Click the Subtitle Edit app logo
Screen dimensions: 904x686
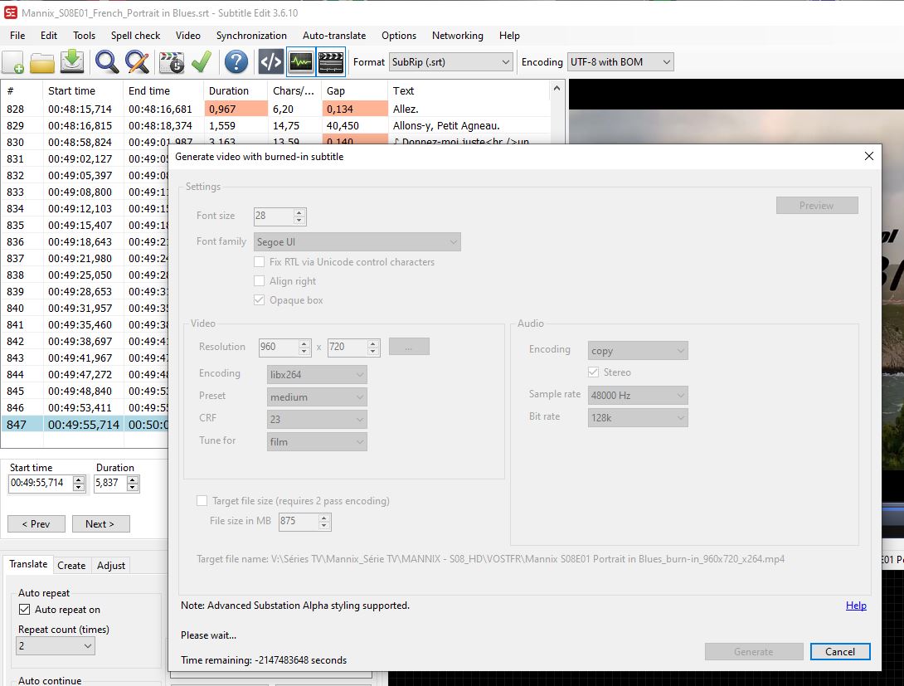[x=11, y=12]
